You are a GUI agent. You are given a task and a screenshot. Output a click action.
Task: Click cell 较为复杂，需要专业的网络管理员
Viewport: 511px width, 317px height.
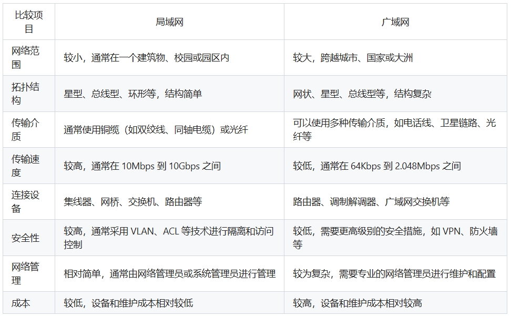coord(395,274)
